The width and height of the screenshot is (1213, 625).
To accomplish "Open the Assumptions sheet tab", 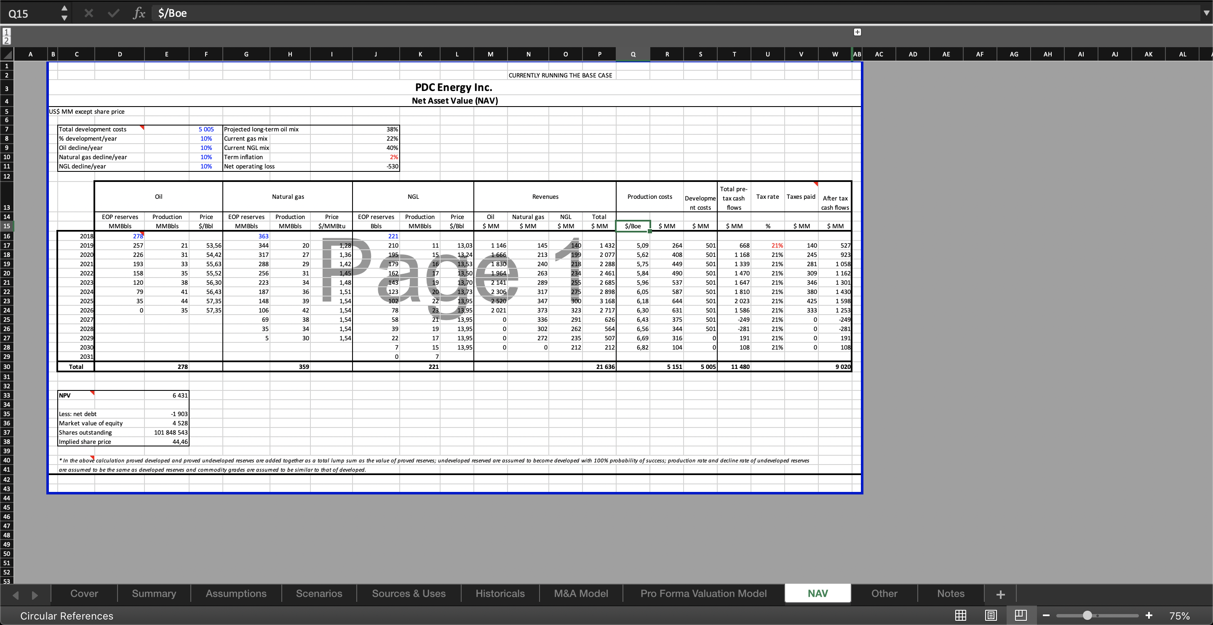I will [x=236, y=593].
